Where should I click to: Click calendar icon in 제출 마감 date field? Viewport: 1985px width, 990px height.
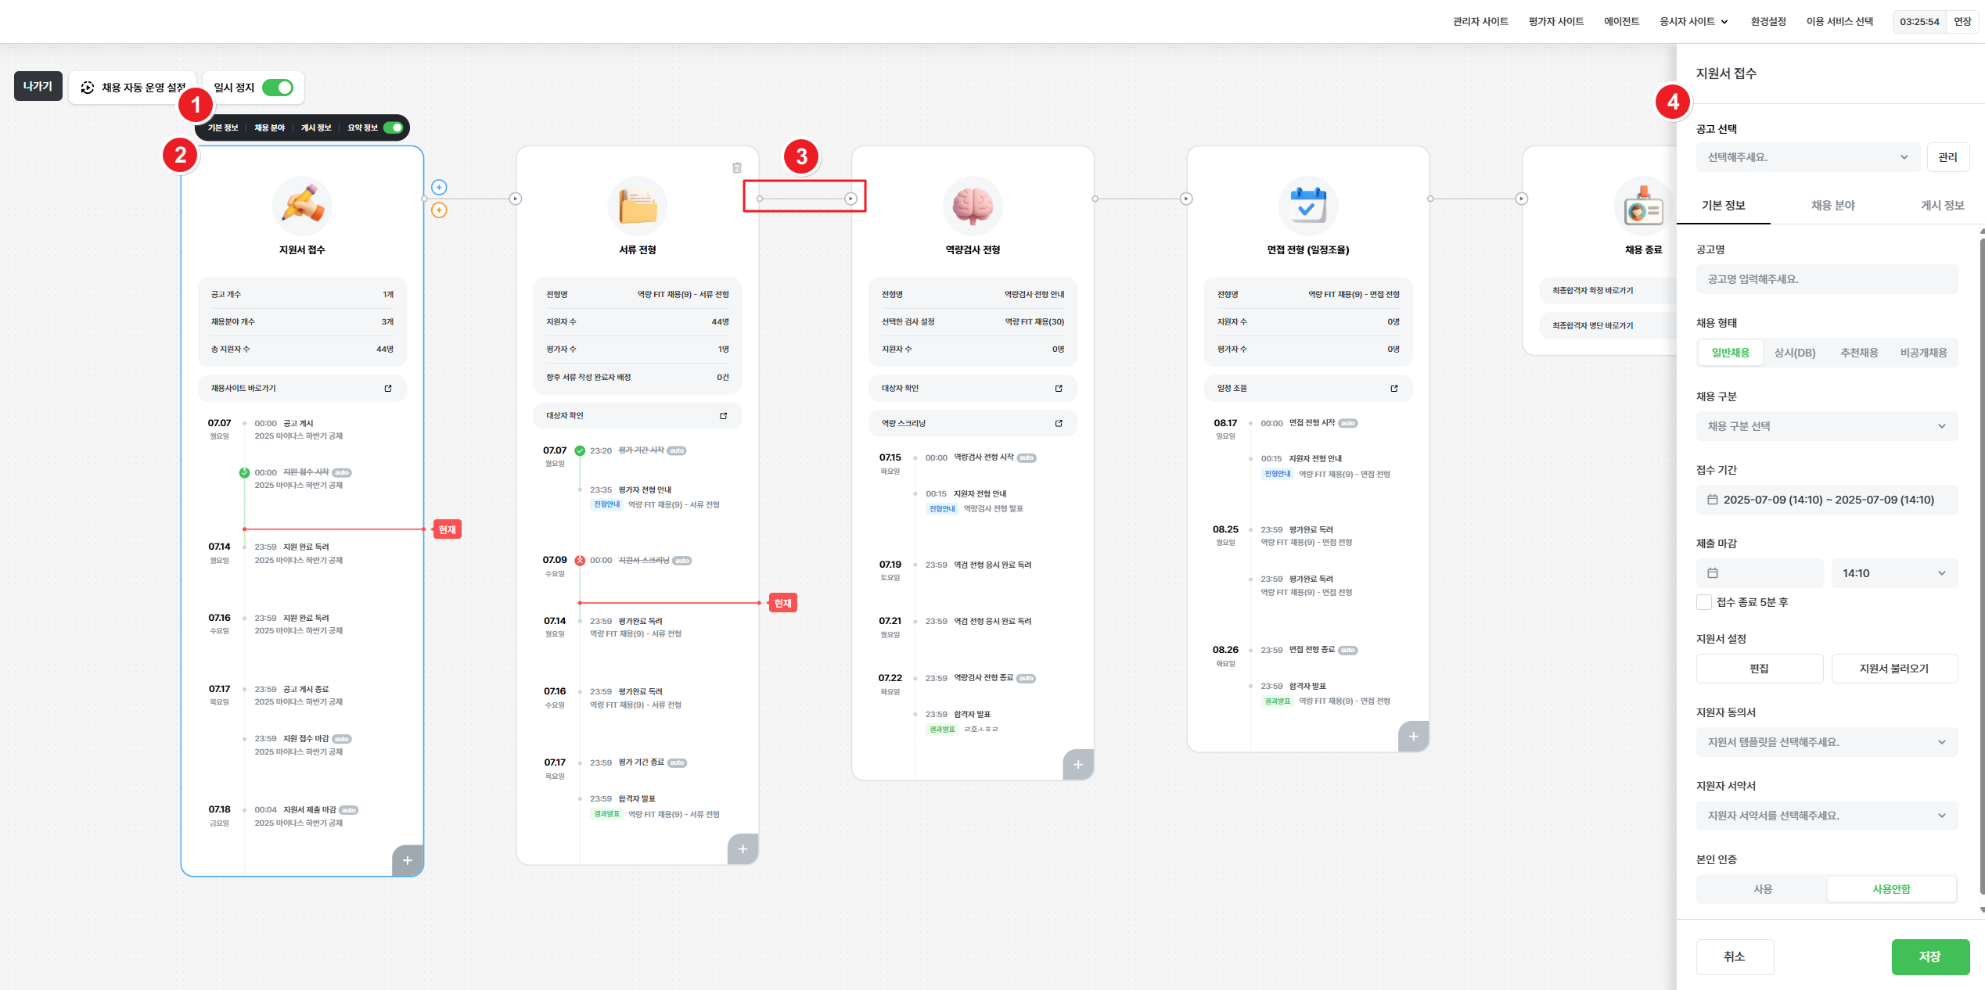point(1713,573)
